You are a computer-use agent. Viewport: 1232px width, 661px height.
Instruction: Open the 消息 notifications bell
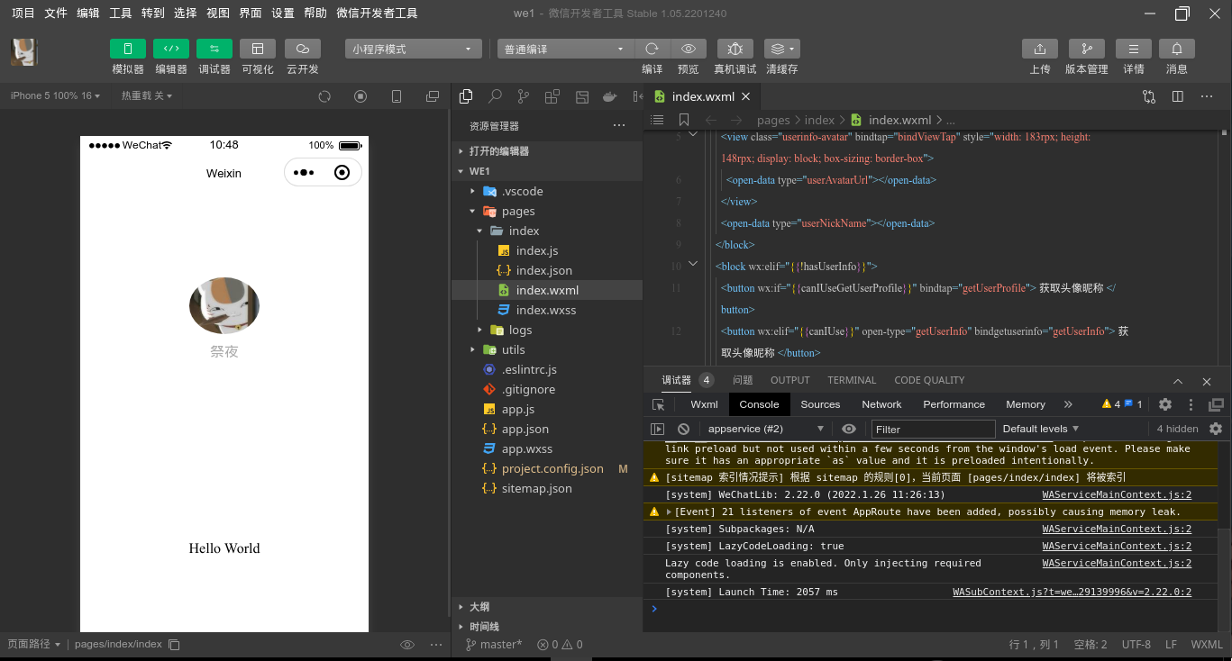(1177, 49)
